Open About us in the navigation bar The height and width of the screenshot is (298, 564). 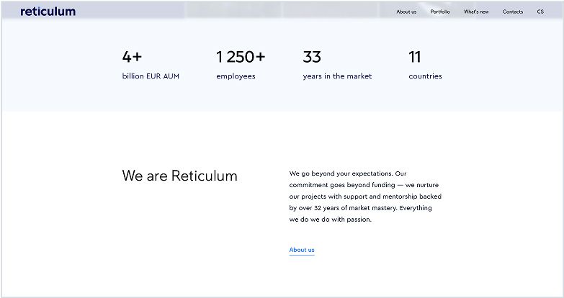tap(406, 12)
